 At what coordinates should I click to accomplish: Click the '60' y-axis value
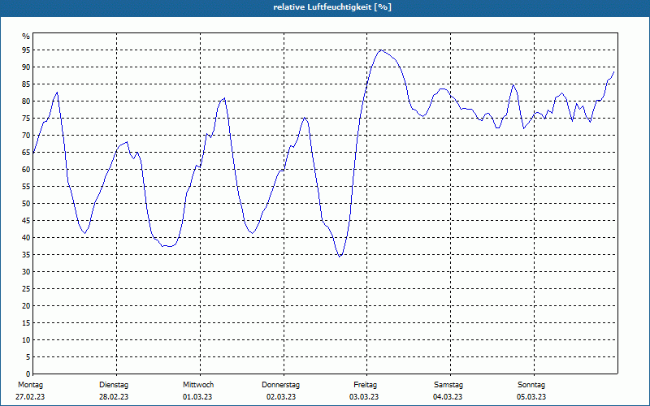click(x=26, y=170)
